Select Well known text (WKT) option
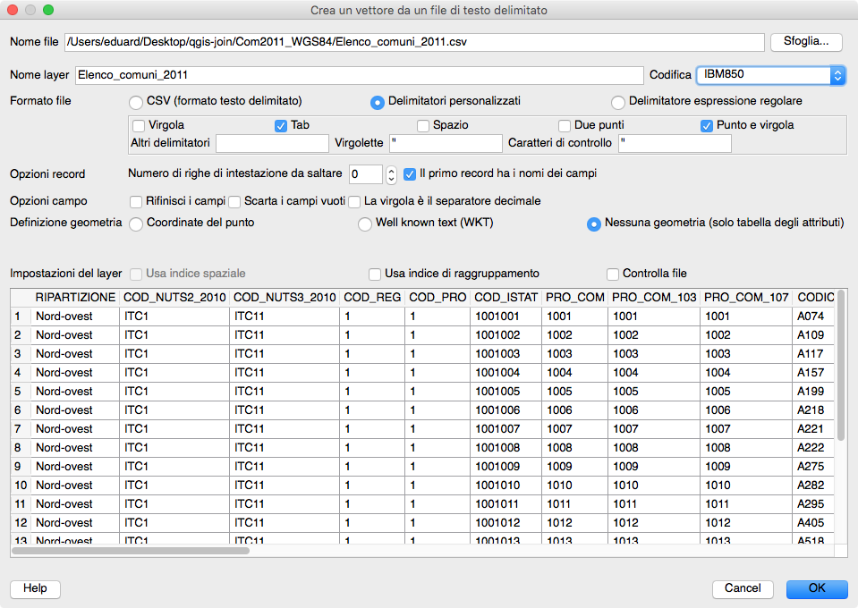The width and height of the screenshot is (858, 608). [x=364, y=224]
